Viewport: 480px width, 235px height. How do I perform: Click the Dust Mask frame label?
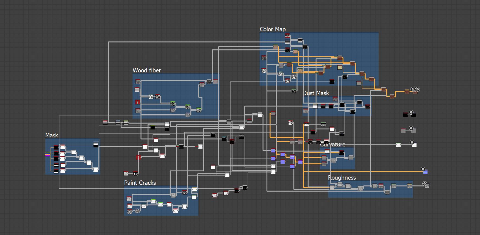(x=316, y=93)
